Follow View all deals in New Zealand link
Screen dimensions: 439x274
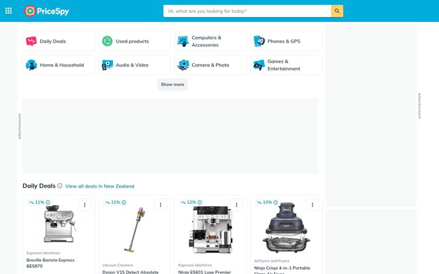[99, 186]
